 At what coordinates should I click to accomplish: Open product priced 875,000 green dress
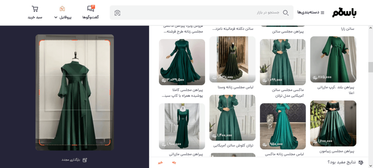coord(333,59)
